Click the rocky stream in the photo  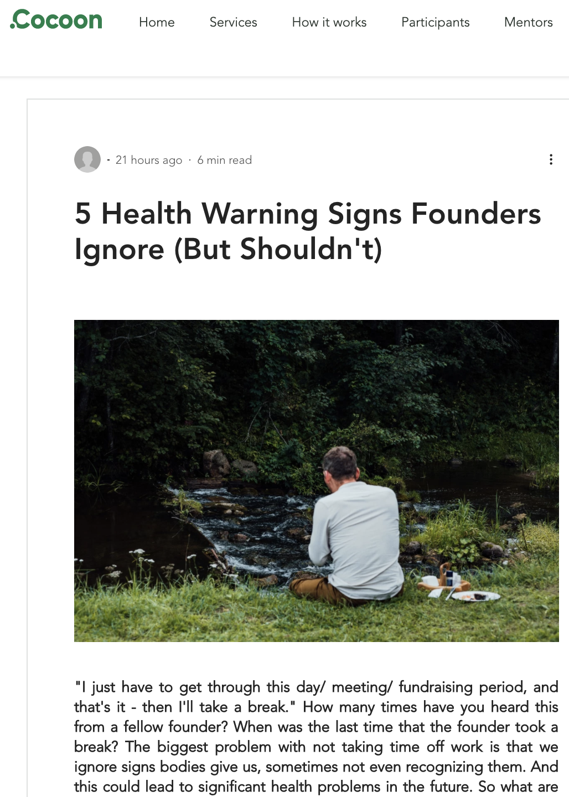tap(244, 526)
